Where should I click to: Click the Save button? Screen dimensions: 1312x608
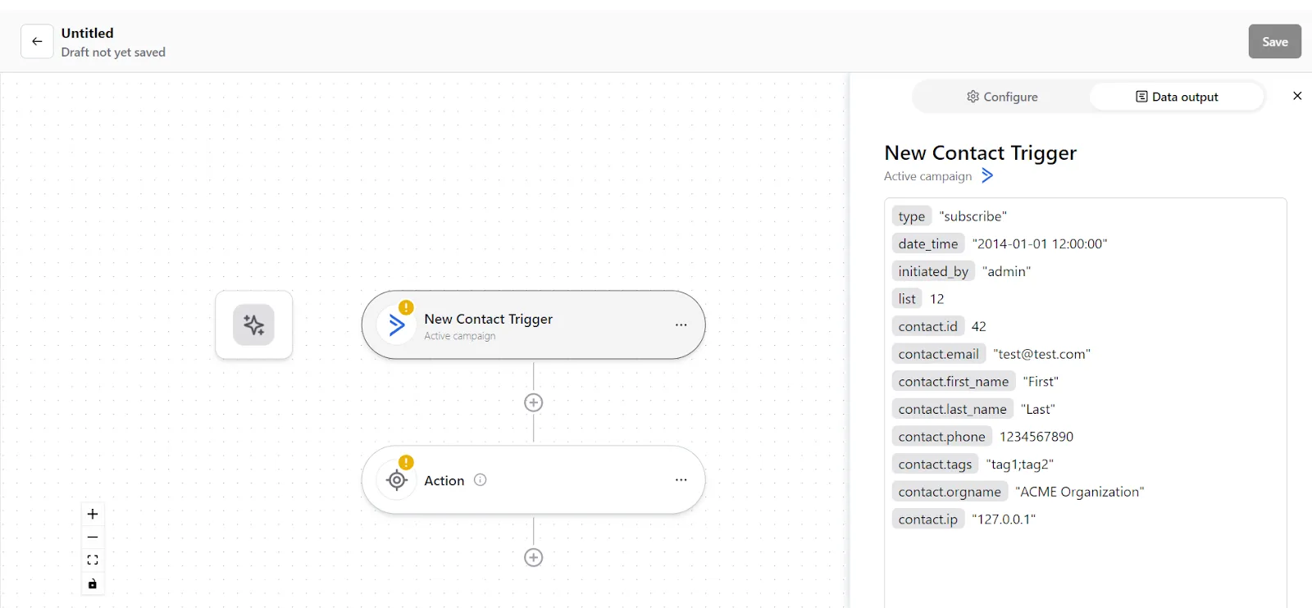click(x=1274, y=41)
